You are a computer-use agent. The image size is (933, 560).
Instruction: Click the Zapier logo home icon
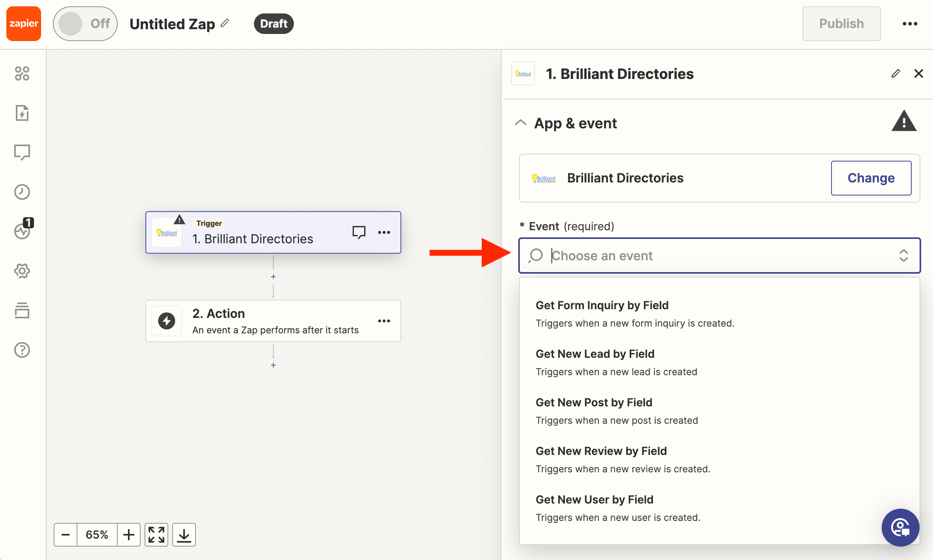pyautogui.click(x=24, y=24)
